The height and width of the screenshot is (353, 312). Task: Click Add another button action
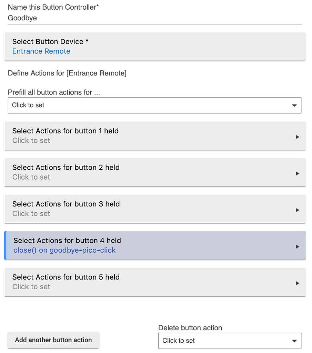[53, 340]
